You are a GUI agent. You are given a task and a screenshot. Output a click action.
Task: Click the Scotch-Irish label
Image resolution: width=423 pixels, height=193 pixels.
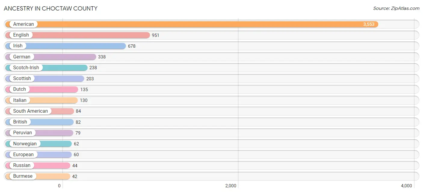pos(26,68)
